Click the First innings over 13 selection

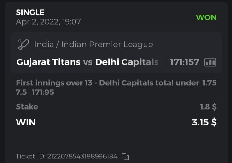(x=107, y=83)
